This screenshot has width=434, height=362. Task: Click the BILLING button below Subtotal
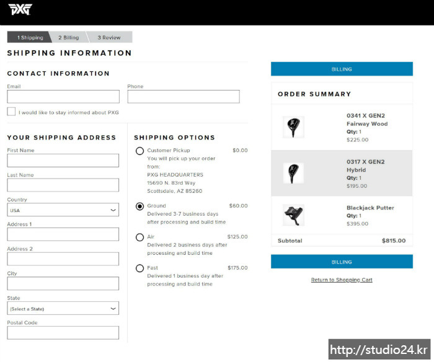point(342,262)
